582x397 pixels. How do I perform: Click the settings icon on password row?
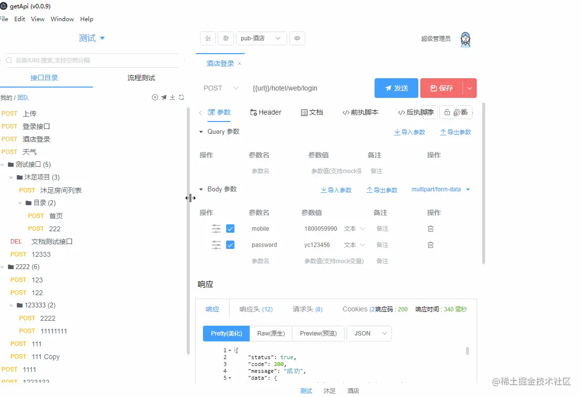[216, 244]
